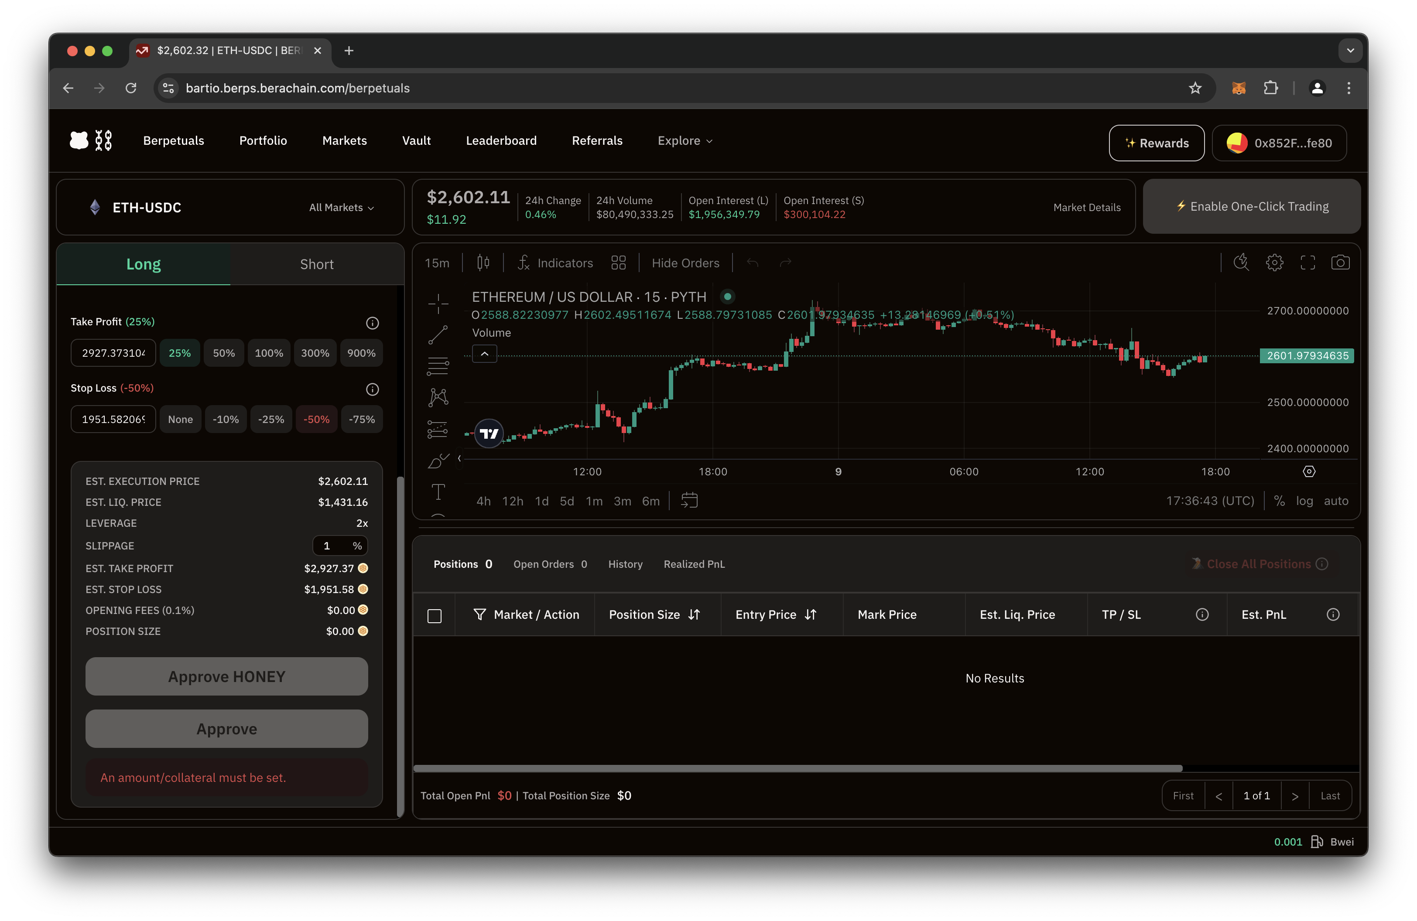1417x921 pixels.
Task: Open Chrome's three-dot menu
Action: [x=1349, y=88]
